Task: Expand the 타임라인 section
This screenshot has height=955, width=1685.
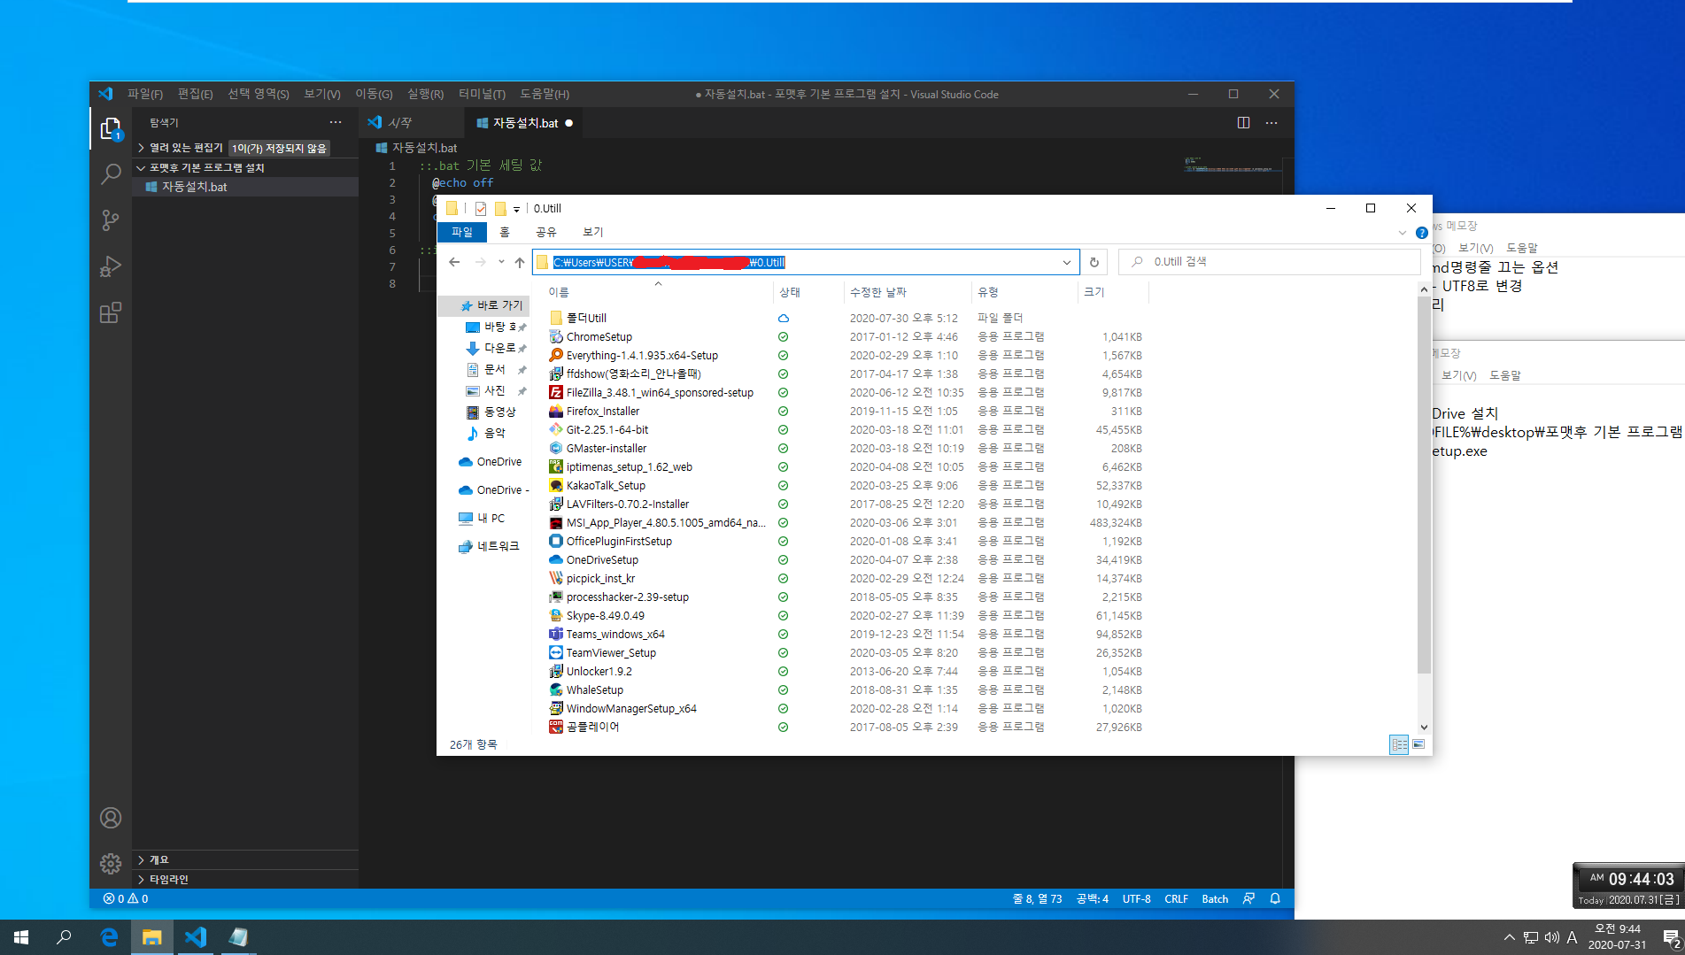Action: click(168, 879)
